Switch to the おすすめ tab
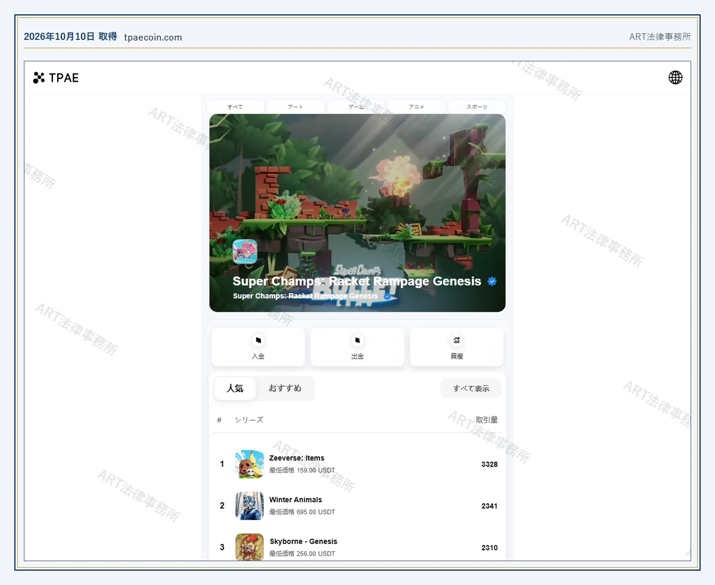Viewport: 715px width, 585px height. point(285,388)
